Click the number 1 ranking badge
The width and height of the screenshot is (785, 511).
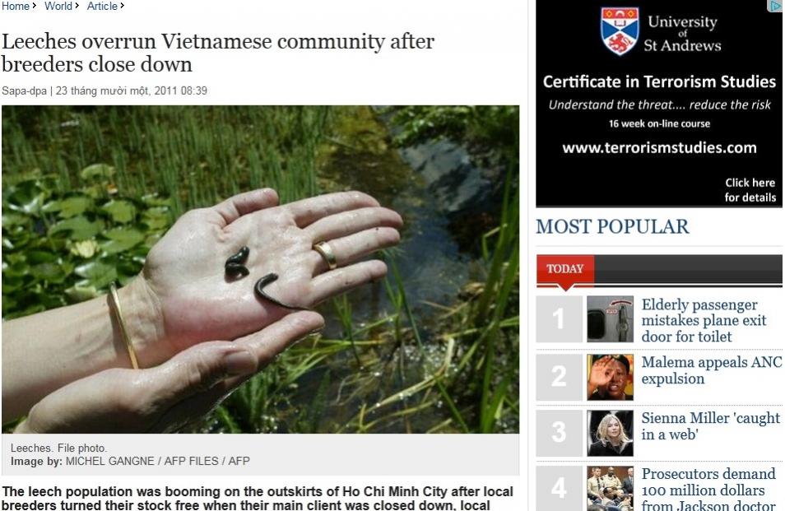pyautogui.click(x=560, y=318)
